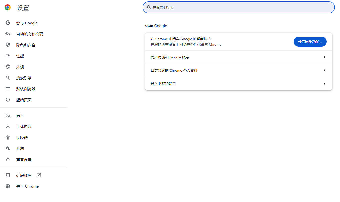
Task: Click the 开启同步功能... button
Action: 310,42
